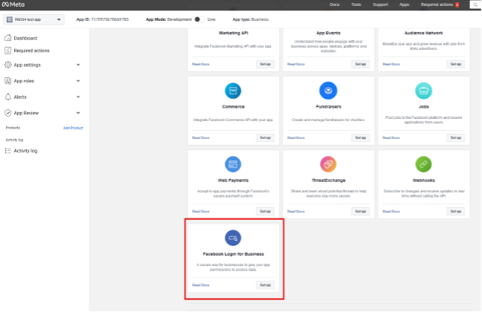Go to Dashboard in the sidebar
This screenshot has height=312, width=482.
coord(25,38)
